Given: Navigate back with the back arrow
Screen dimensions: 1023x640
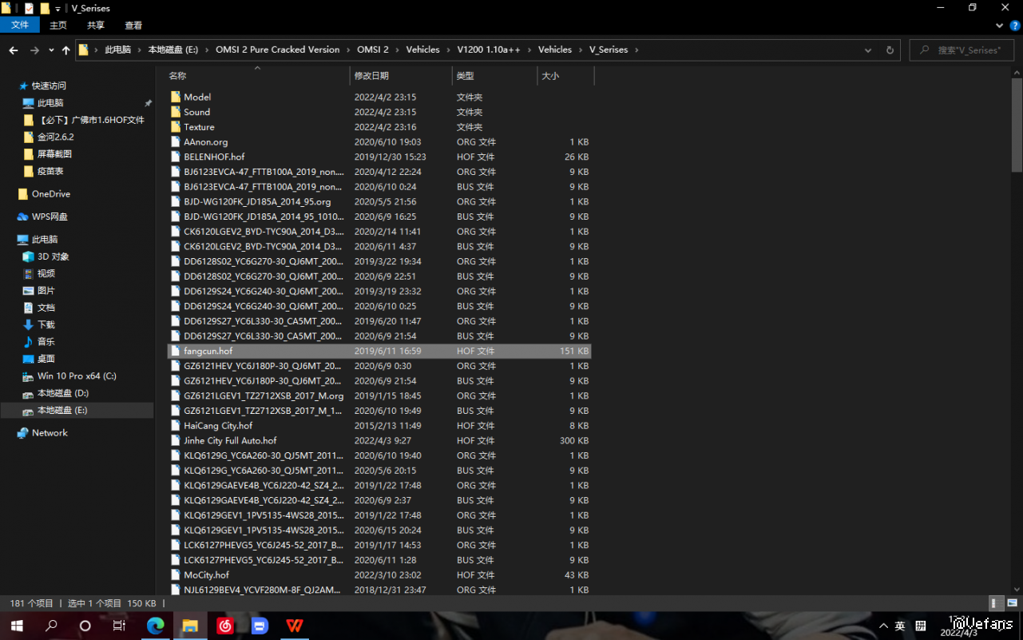Looking at the screenshot, I should point(14,50).
